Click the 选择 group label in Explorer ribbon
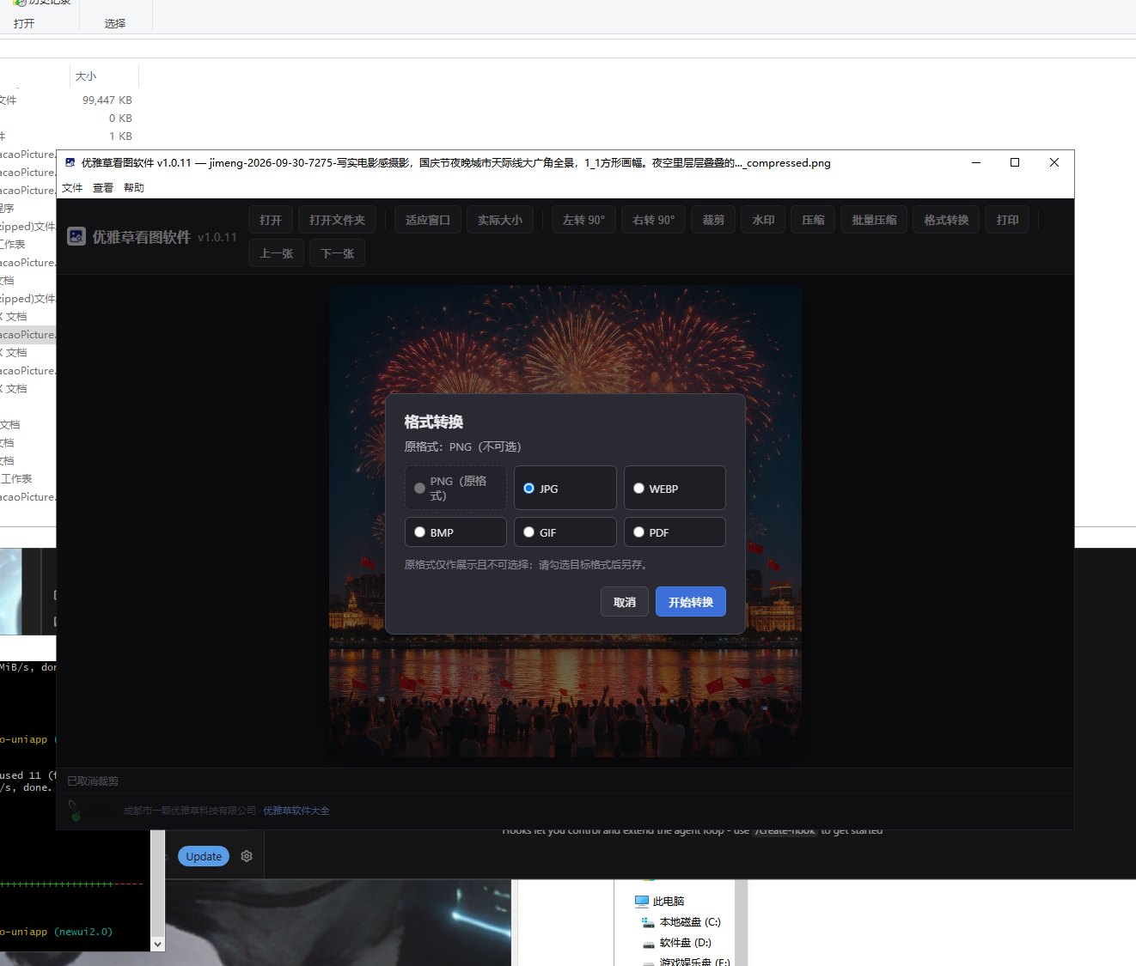The height and width of the screenshot is (966, 1136). click(x=115, y=23)
